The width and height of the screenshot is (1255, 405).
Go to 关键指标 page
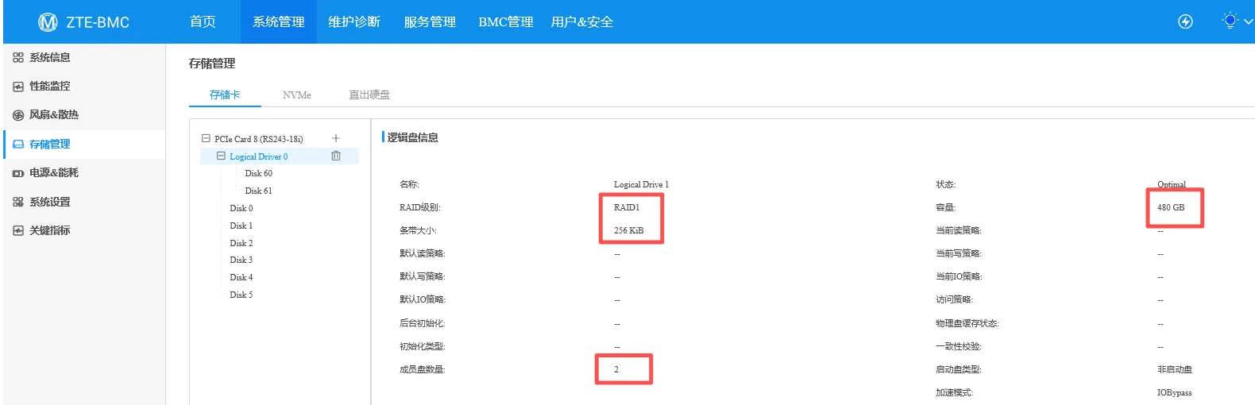[50, 230]
